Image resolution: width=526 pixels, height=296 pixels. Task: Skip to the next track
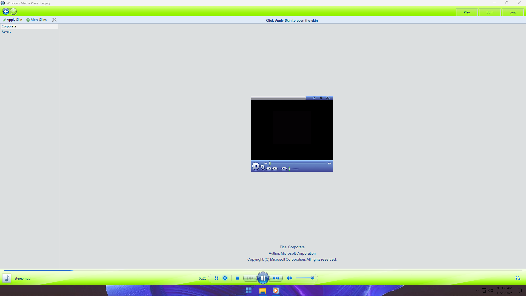(276, 278)
